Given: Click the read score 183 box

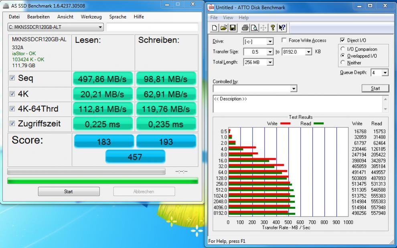Looking at the screenshot, I should [104, 141].
